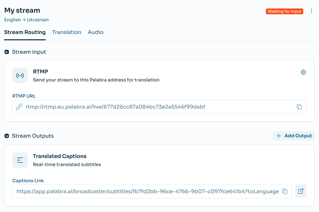Image resolution: width=319 pixels, height=212 pixels.
Task: Click the Stream Input arrow icon
Action: pyautogui.click(x=7, y=52)
